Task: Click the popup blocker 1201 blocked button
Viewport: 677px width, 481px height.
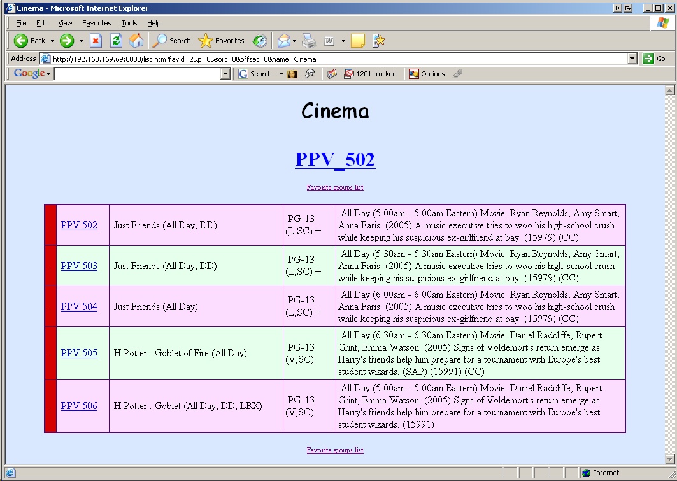Action: [x=370, y=74]
